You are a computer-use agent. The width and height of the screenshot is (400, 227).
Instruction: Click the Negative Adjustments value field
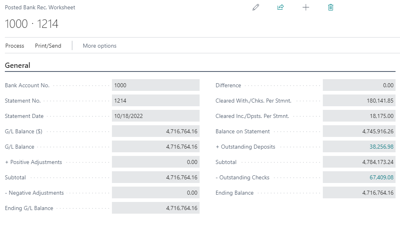[156, 193]
